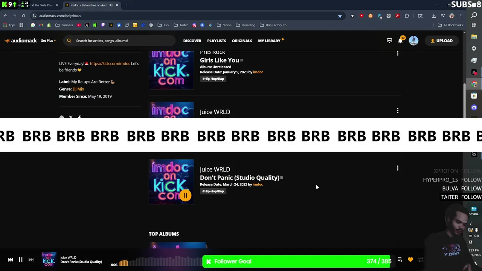This screenshot has height=271, width=482.
Task: Click the Get Plus+ upgrade button
Action: (48, 41)
